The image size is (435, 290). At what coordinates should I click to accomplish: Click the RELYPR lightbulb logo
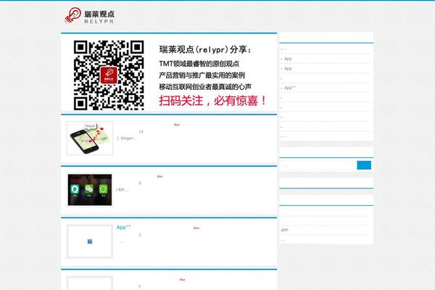point(89,15)
